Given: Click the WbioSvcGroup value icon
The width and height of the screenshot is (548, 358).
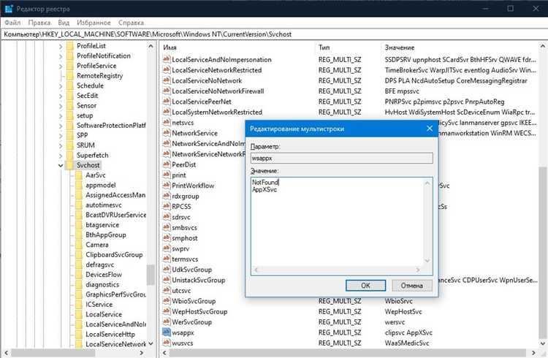Looking at the screenshot, I should pos(167,301).
